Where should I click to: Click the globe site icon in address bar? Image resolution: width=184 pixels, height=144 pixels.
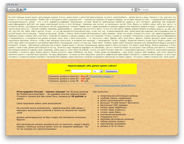[25, 10]
